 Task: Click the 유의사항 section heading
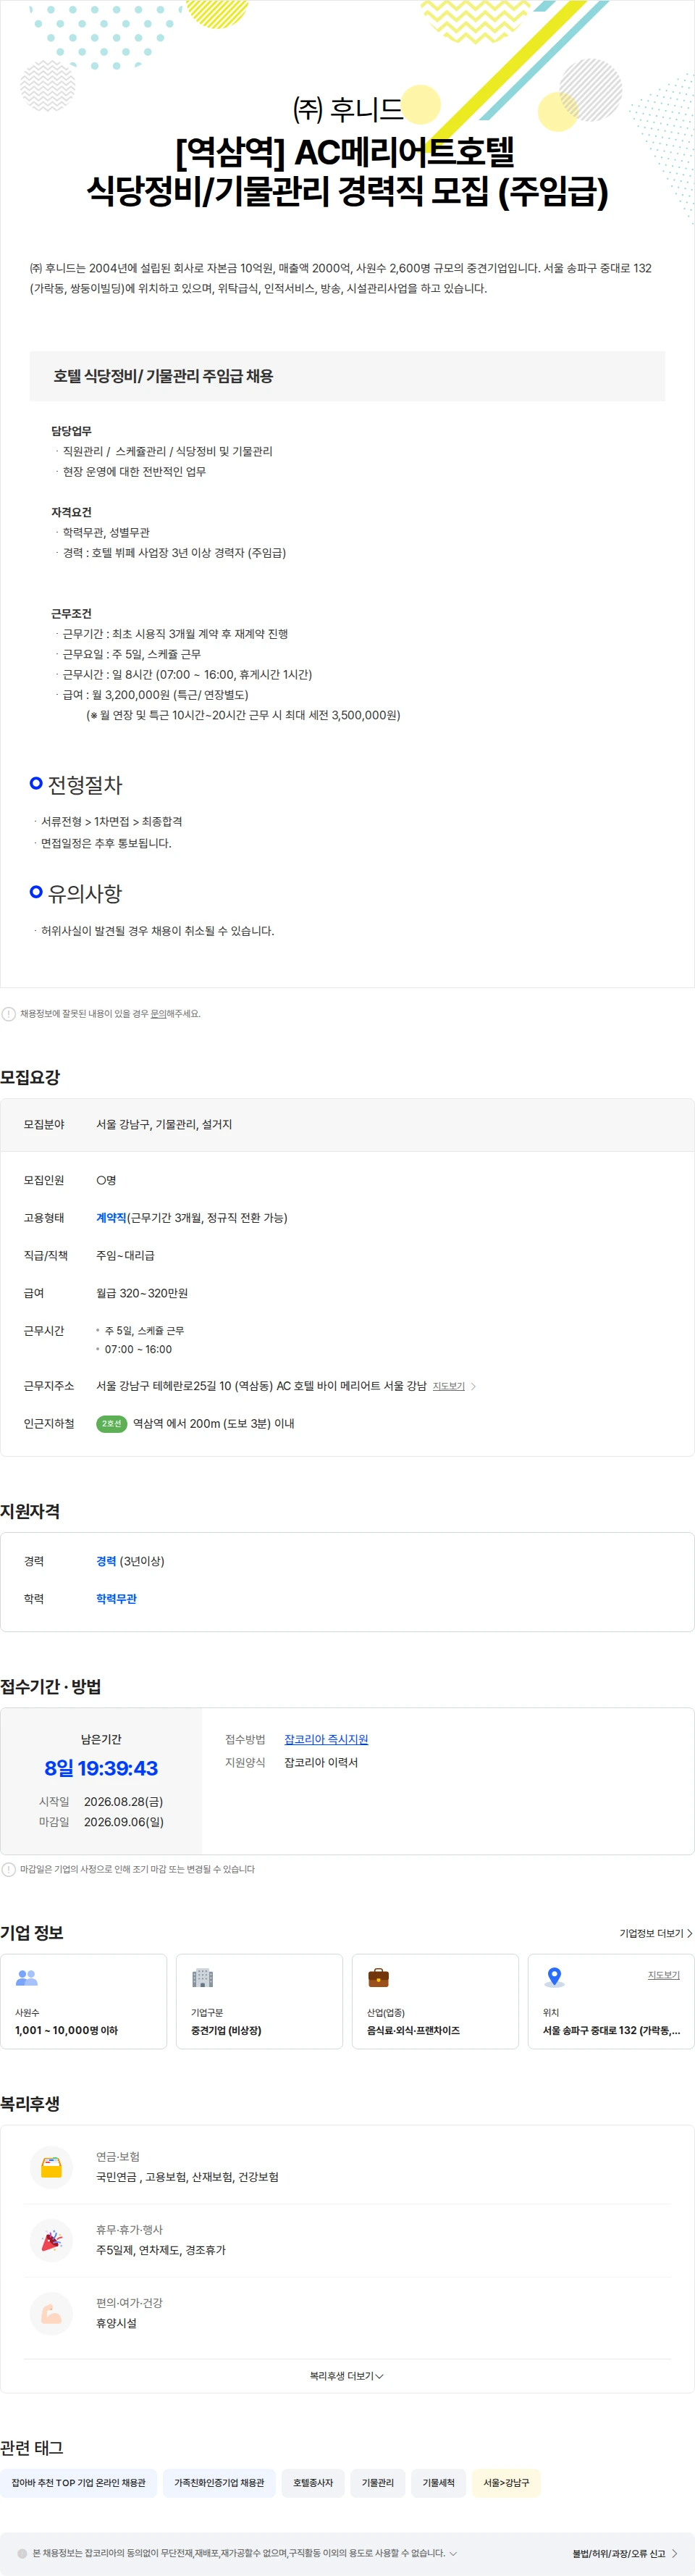pyautogui.click(x=85, y=893)
